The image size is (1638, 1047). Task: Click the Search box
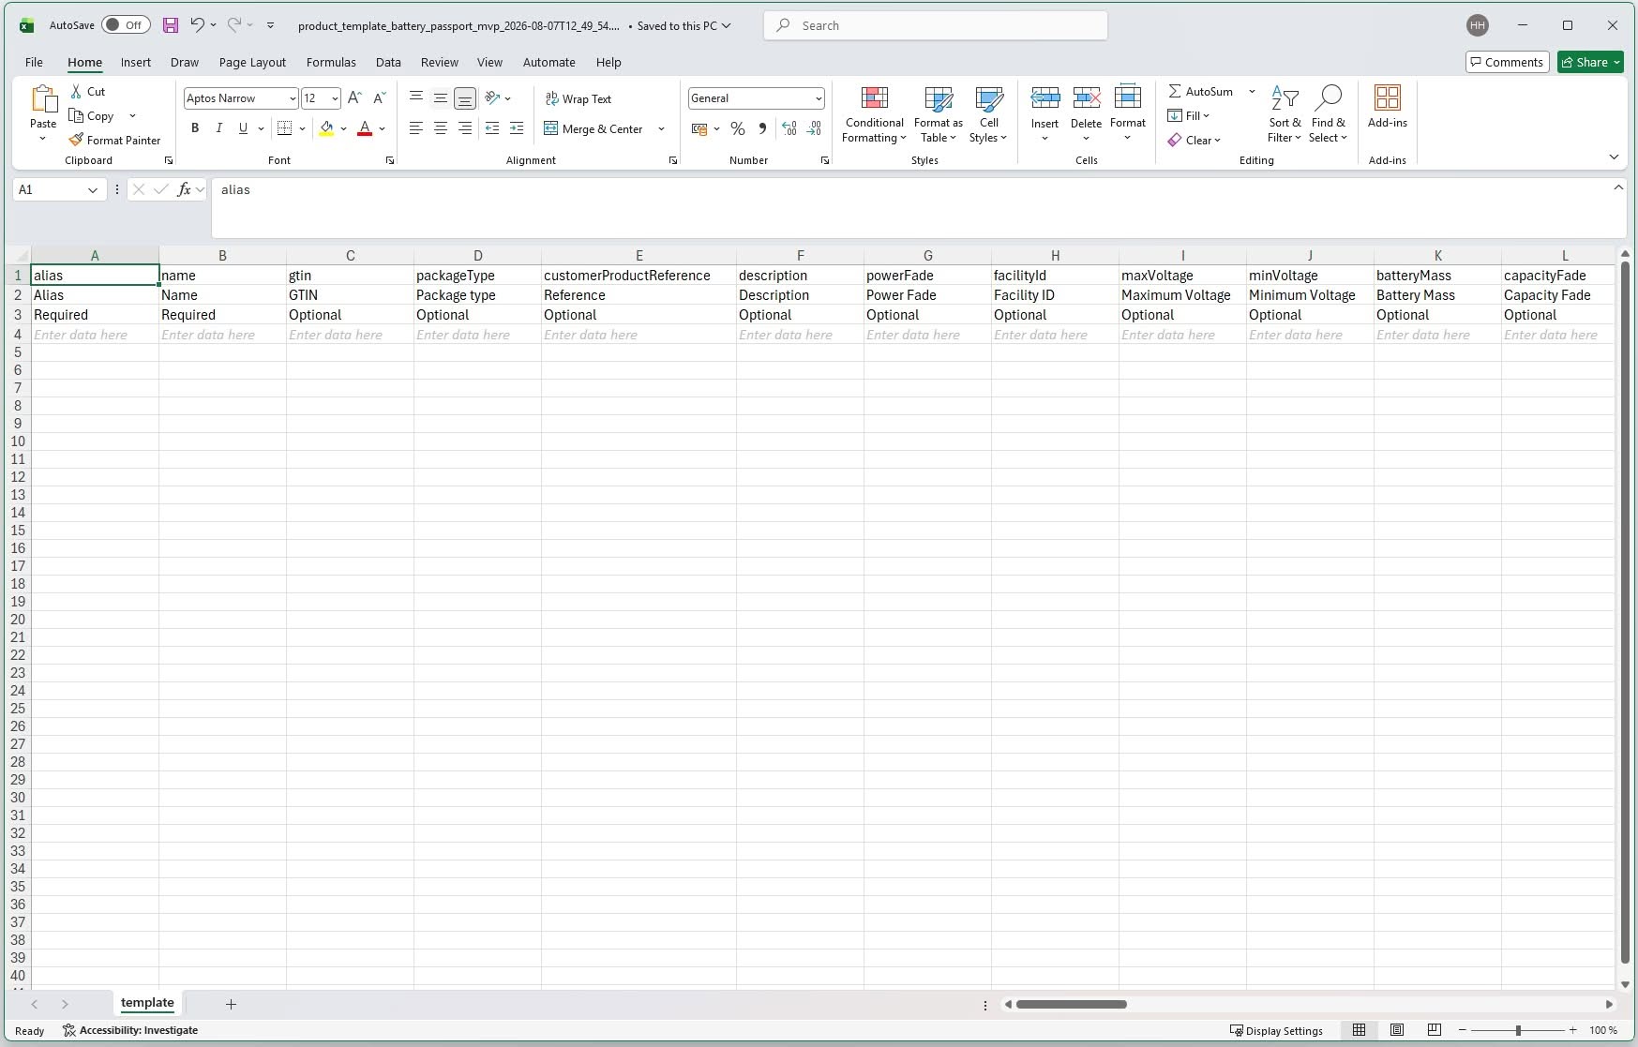(x=936, y=25)
